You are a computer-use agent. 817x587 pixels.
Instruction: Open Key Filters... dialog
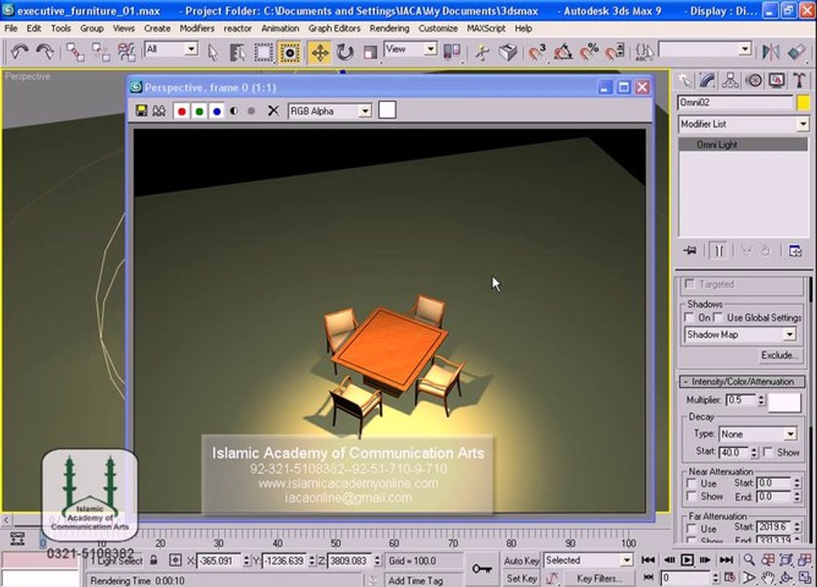(598, 578)
